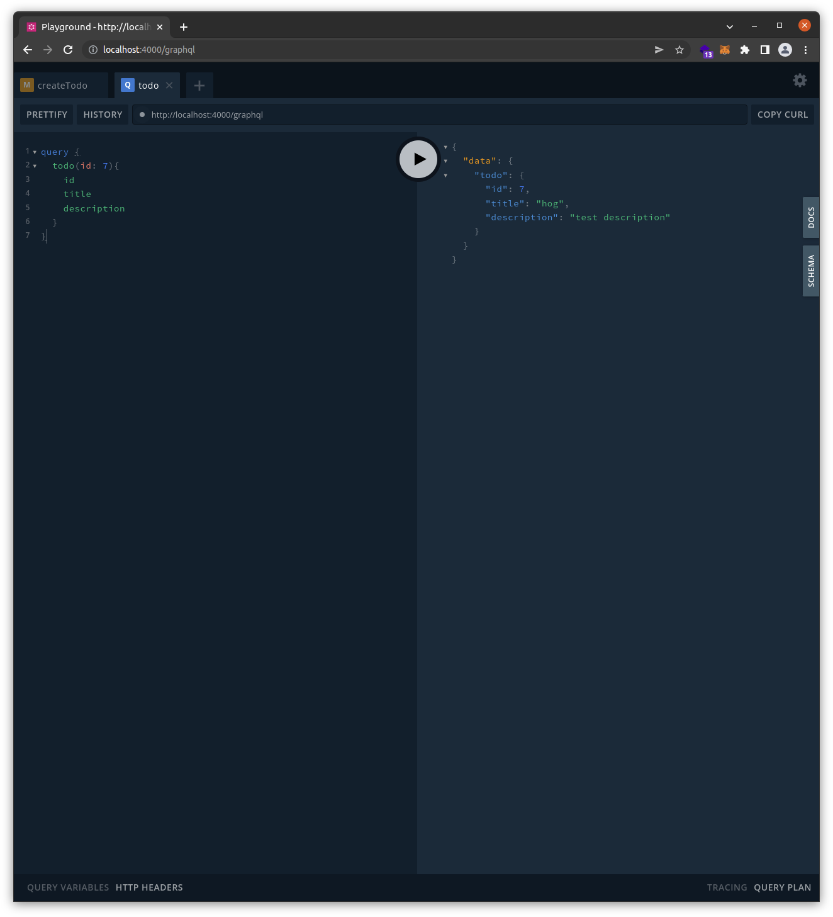
Task: Open the tab search dropdown arrow
Action: (x=730, y=26)
